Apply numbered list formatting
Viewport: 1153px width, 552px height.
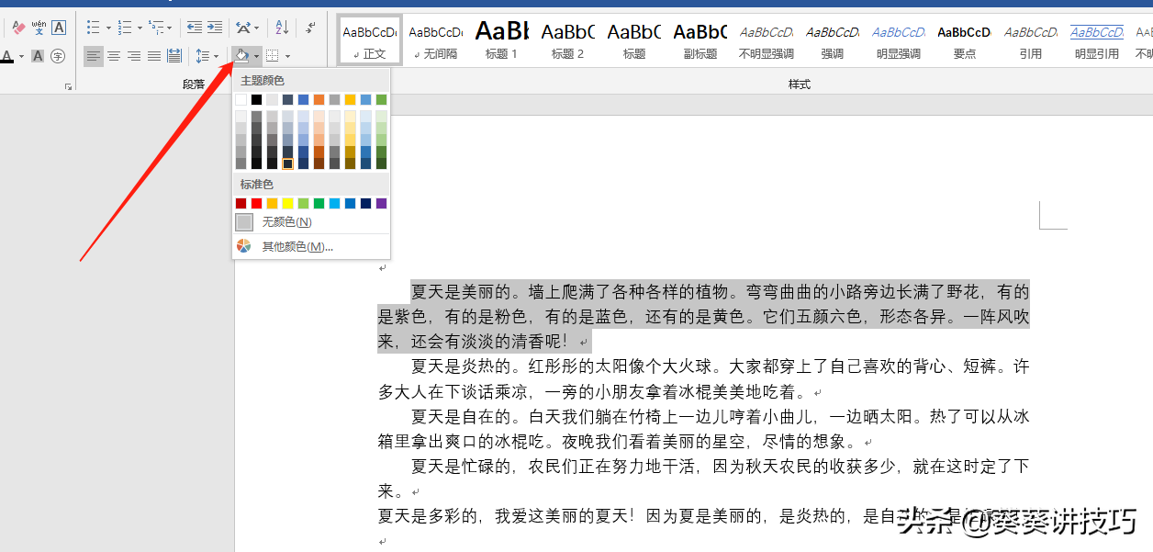point(124,26)
